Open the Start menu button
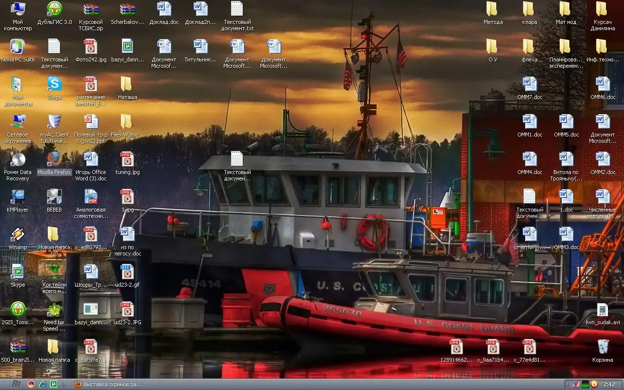The width and height of the screenshot is (624, 390). coord(16,385)
